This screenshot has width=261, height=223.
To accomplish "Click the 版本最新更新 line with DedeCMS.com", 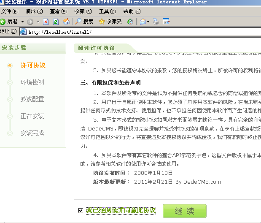I will click(157, 182).
